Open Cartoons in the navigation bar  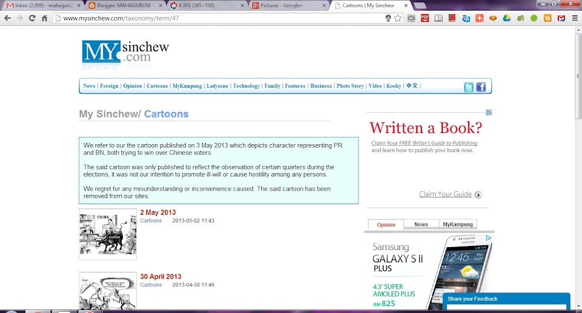[157, 85]
